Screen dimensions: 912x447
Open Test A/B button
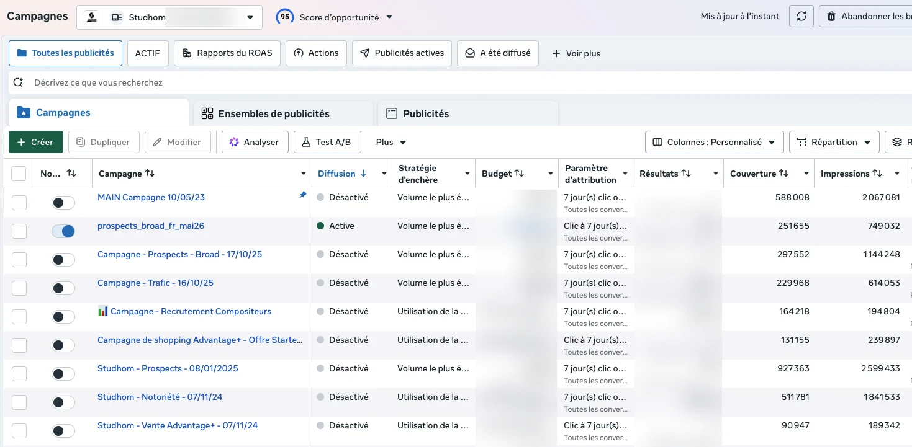click(x=327, y=142)
